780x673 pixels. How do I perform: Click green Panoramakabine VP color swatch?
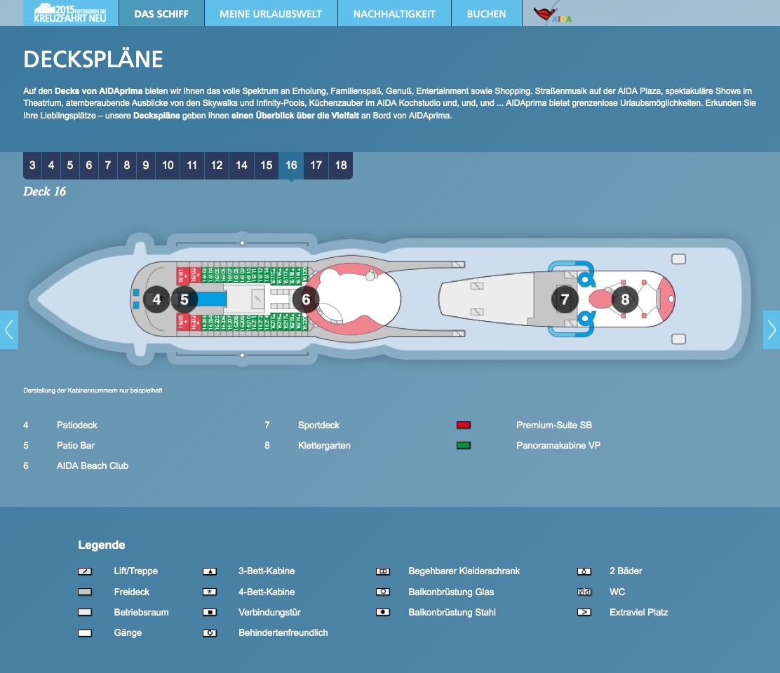pos(463,446)
